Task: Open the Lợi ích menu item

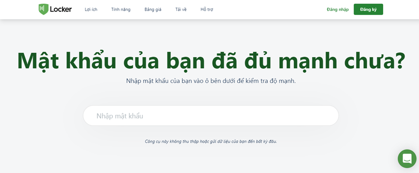Action: (91, 9)
